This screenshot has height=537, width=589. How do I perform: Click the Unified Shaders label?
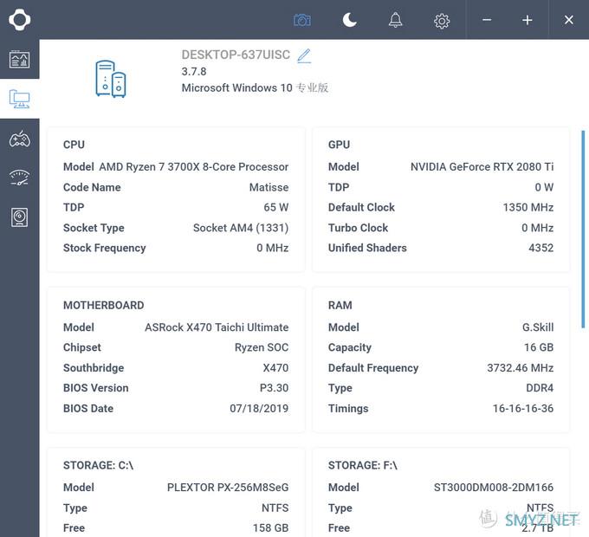click(367, 248)
